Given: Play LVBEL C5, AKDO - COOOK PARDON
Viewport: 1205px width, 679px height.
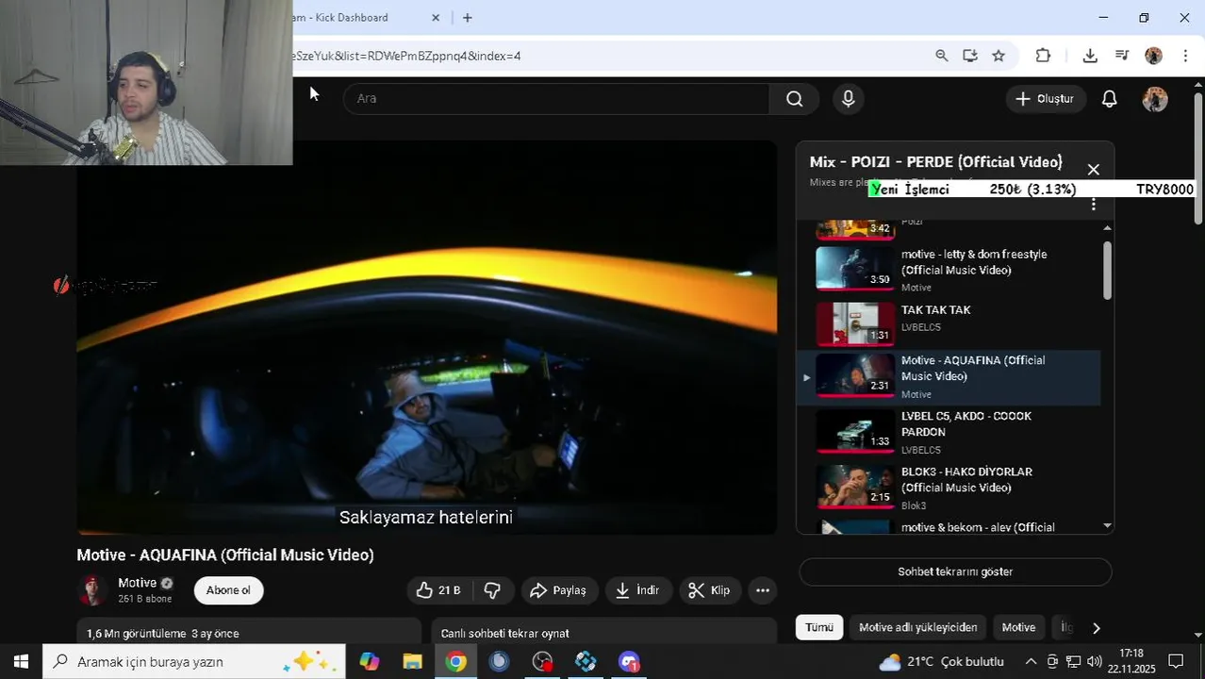Looking at the screenshot, I should click(x=948, y=433).
